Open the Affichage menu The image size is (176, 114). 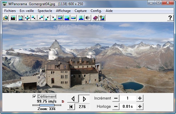[63, 11]
